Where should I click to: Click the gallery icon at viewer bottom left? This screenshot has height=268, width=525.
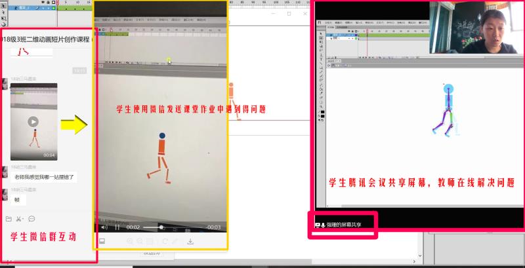[102, 241]
